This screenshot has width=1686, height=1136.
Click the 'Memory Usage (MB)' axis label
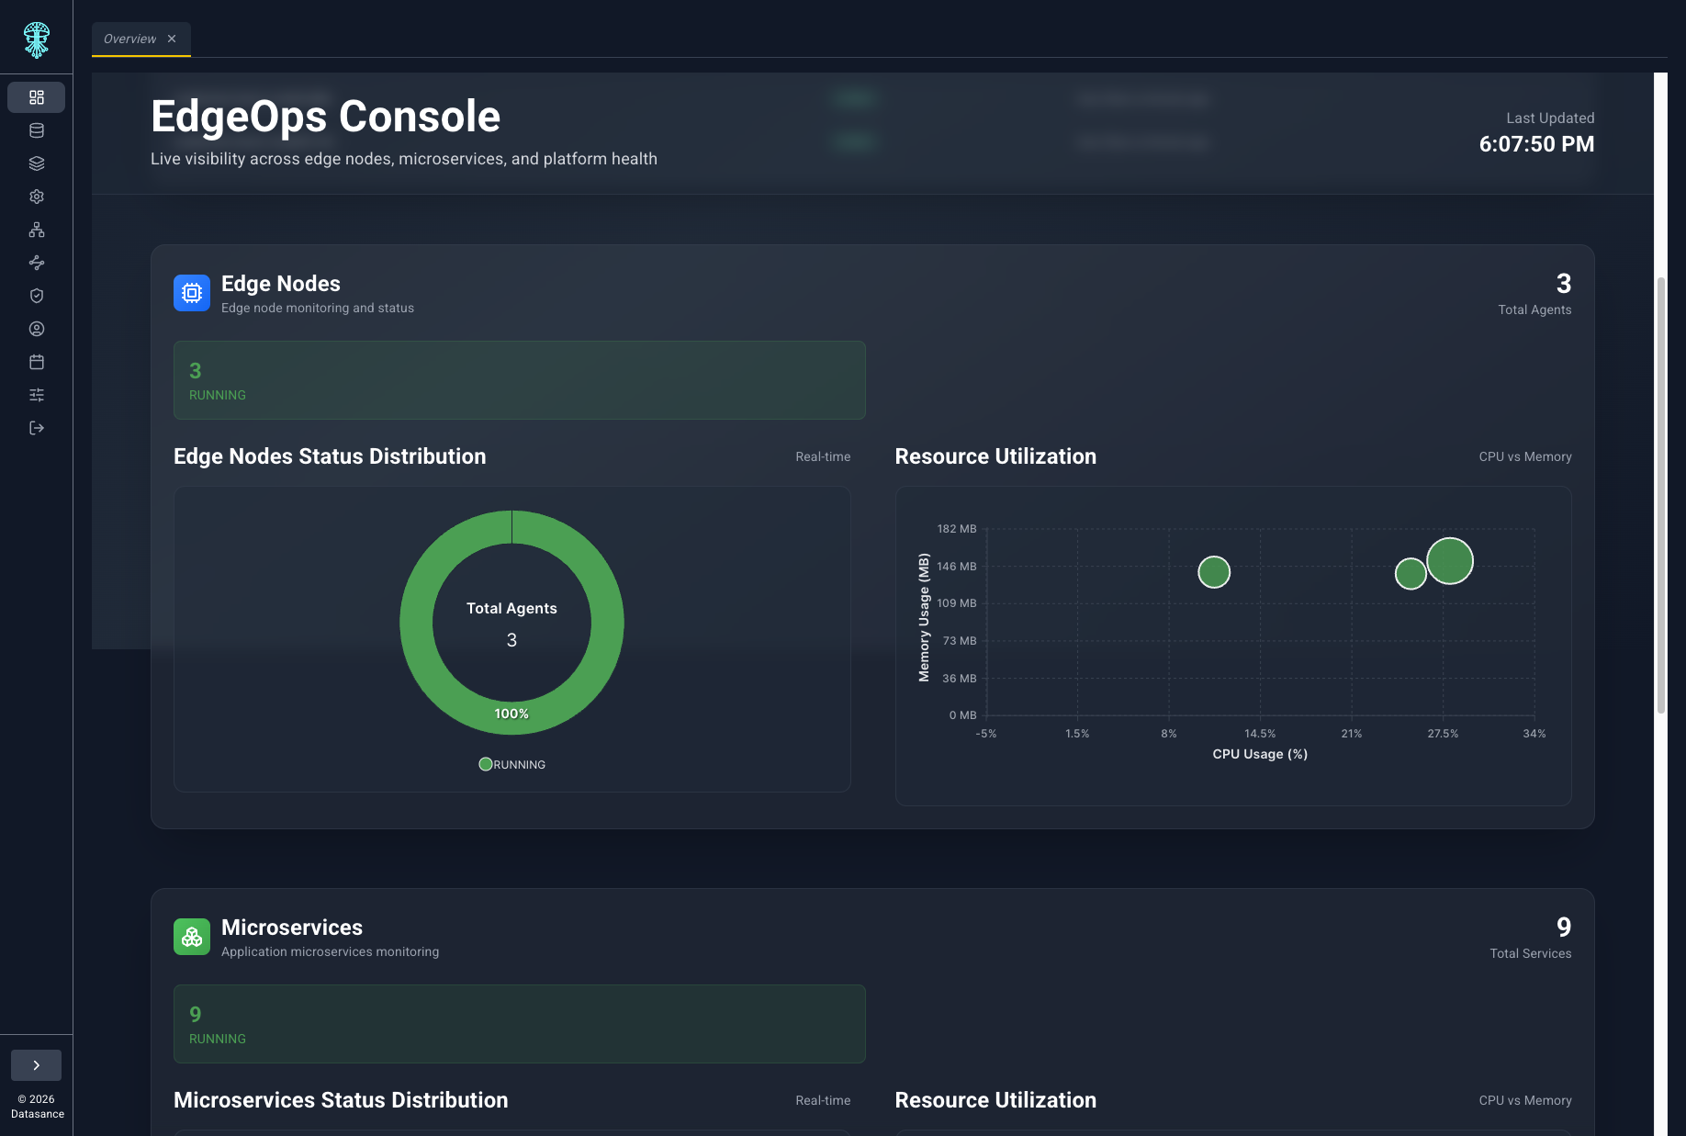click(924, 618)
